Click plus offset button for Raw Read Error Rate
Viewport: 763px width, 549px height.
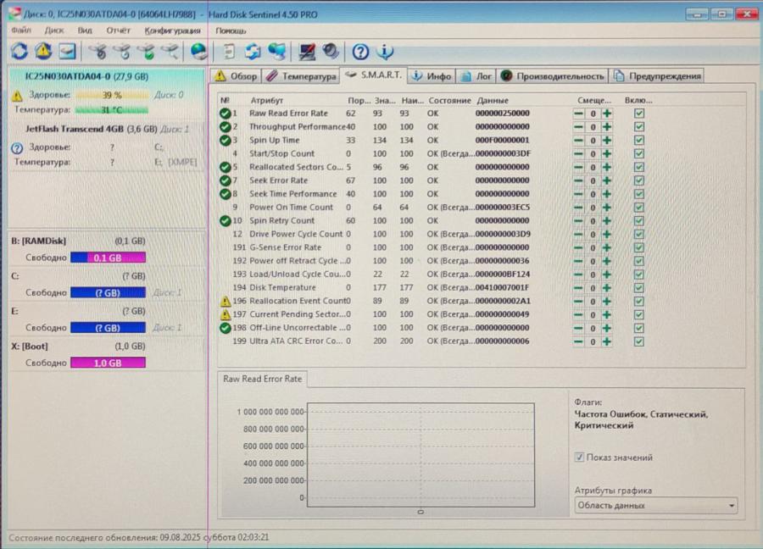607,114
